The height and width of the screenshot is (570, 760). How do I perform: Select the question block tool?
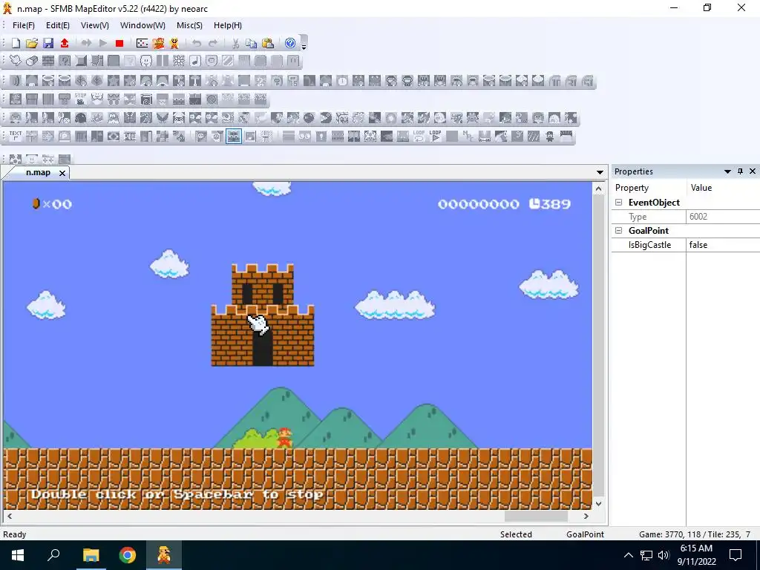65,61
